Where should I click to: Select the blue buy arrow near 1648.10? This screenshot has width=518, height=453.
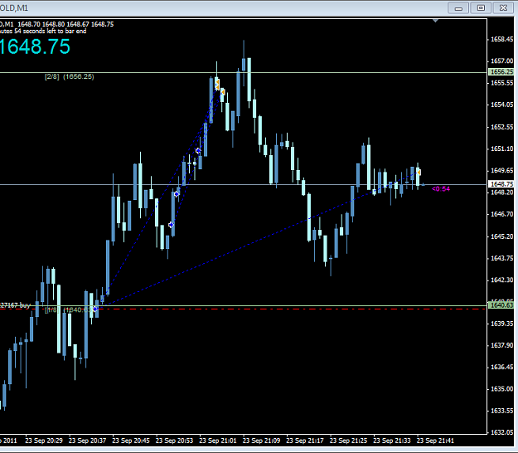tap(177, 194)
